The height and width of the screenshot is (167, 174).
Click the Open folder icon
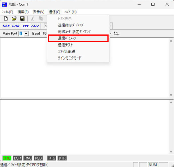14,19
